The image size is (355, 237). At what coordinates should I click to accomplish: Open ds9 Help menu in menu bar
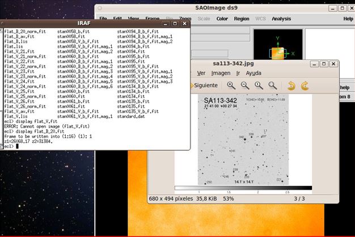pos(348,19)
